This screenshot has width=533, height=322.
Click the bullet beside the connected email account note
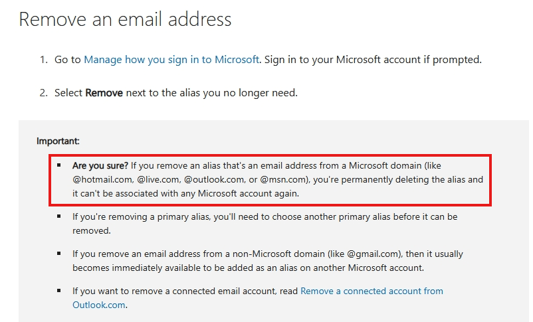click(59, 291)
